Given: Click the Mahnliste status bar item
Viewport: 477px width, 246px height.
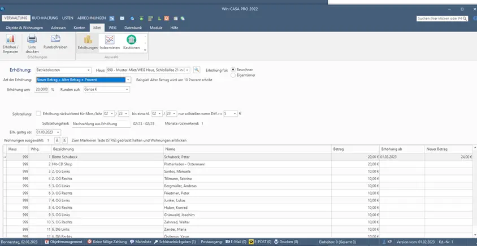Looking at the screenshot, I should coord(140,241).
